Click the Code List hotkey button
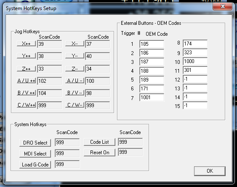 [99, 142]
